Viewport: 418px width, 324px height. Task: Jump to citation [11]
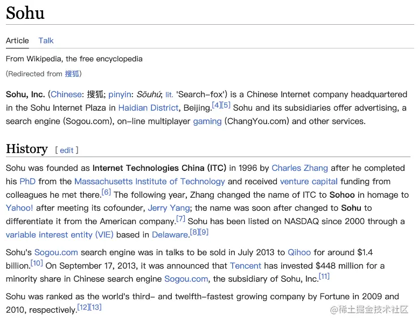pos(324,276)
